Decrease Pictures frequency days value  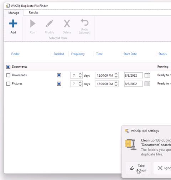point(80,85)
